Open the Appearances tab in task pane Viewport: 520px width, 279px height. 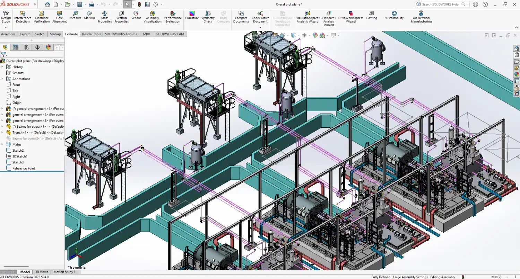click(x=517, y=74)
